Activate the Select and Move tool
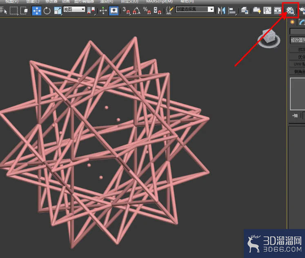The image size is (305, 258). pyautogui.click(x=37, y=11)
